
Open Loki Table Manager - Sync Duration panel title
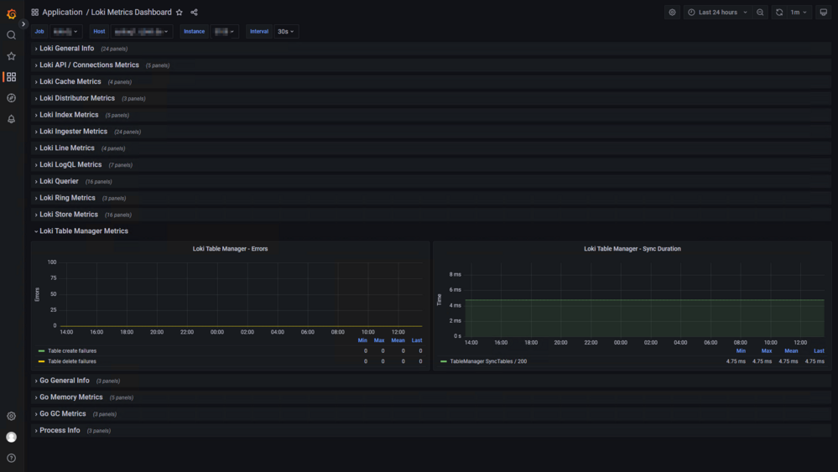click(x=632, y=249)
